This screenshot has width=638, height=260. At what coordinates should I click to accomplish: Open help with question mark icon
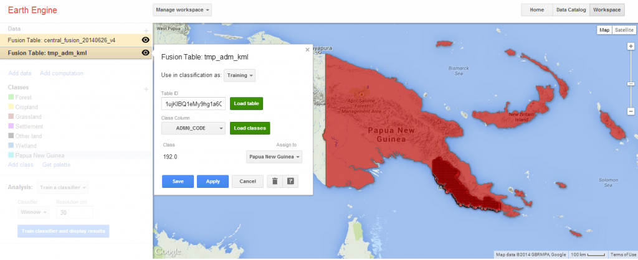[x=290, y=182]
